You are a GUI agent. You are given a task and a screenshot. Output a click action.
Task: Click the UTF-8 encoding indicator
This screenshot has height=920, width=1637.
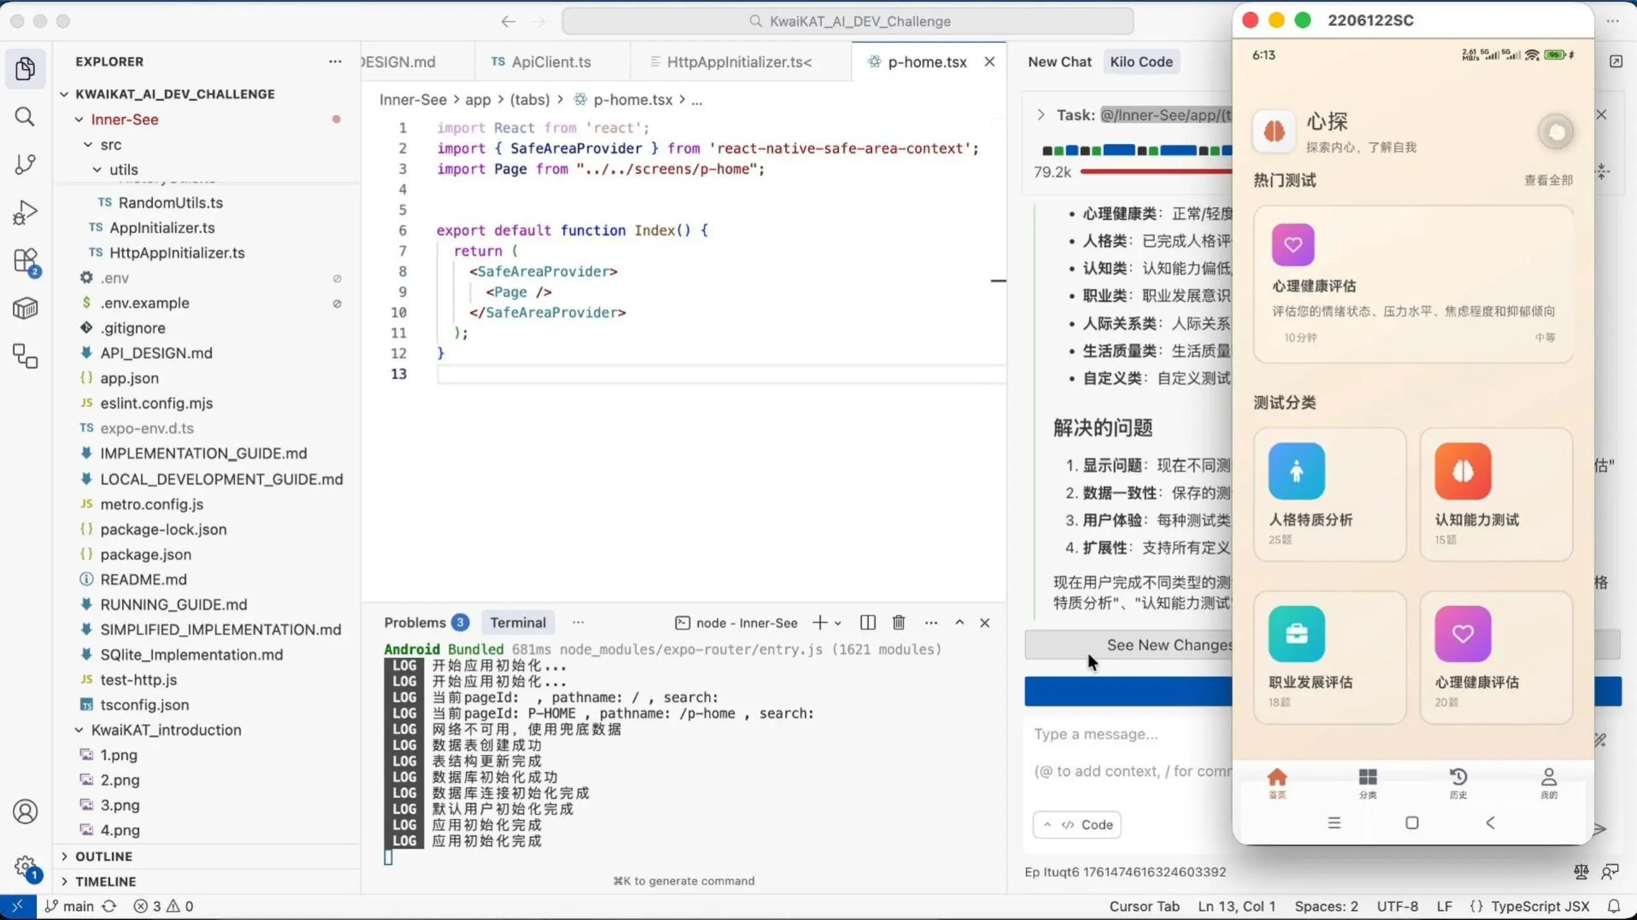point(1397,907)
